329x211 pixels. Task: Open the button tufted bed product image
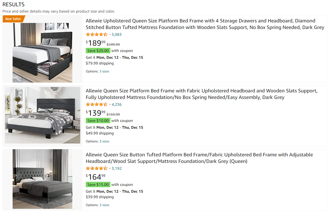[x=42, y=179]
